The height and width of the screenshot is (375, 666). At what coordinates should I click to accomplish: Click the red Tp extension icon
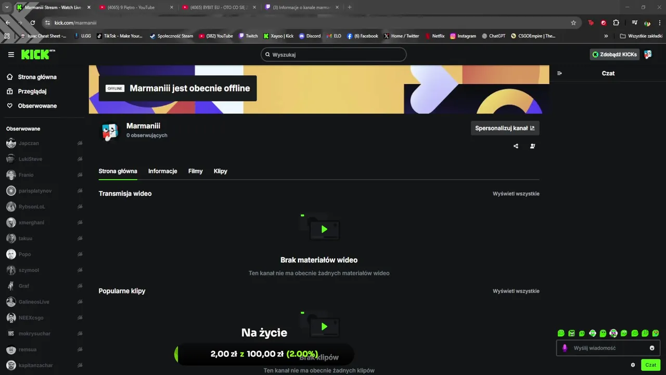coord(591,23)
